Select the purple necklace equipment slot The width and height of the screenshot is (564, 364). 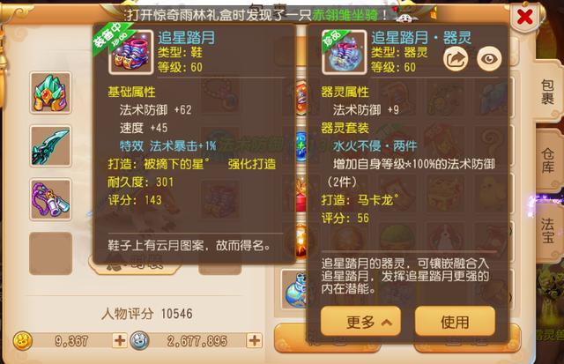click(x=50, y=199)
